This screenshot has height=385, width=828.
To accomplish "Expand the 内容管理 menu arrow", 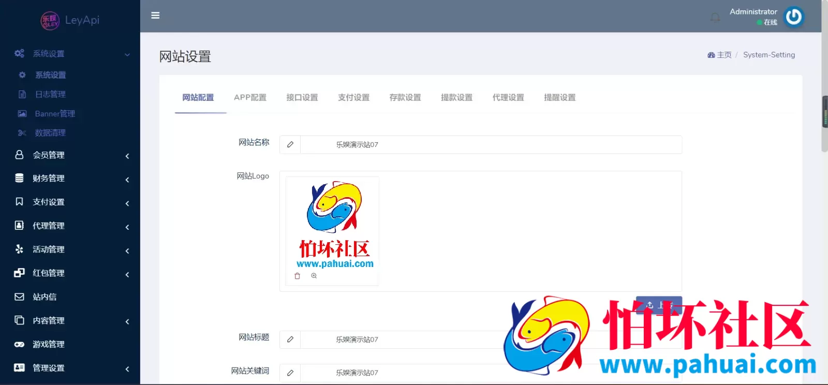I will (127, 322).
